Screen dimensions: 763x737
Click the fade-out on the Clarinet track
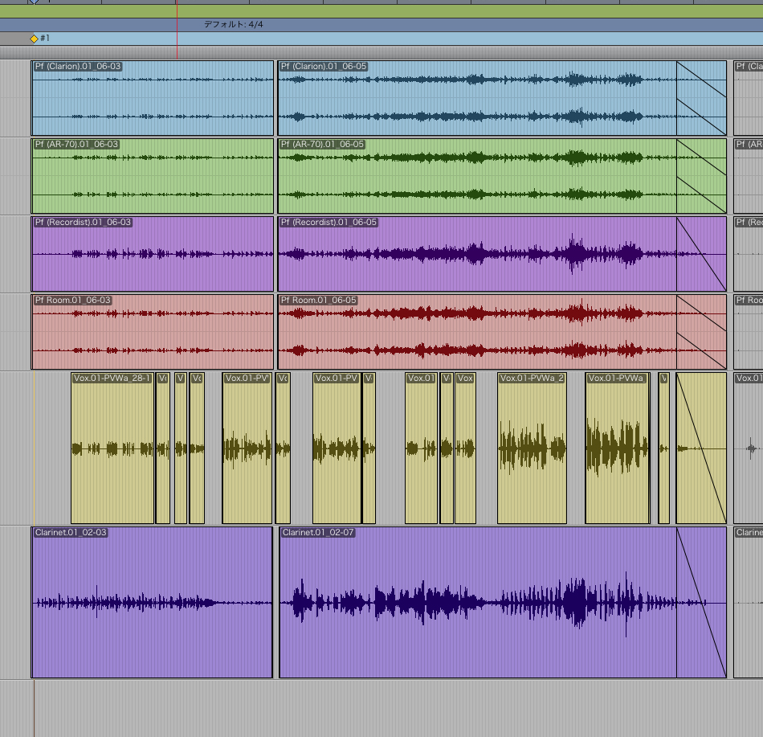click(701, 603)
